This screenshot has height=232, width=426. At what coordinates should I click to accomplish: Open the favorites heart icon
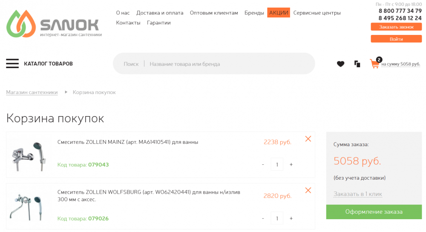pos(340,64)
